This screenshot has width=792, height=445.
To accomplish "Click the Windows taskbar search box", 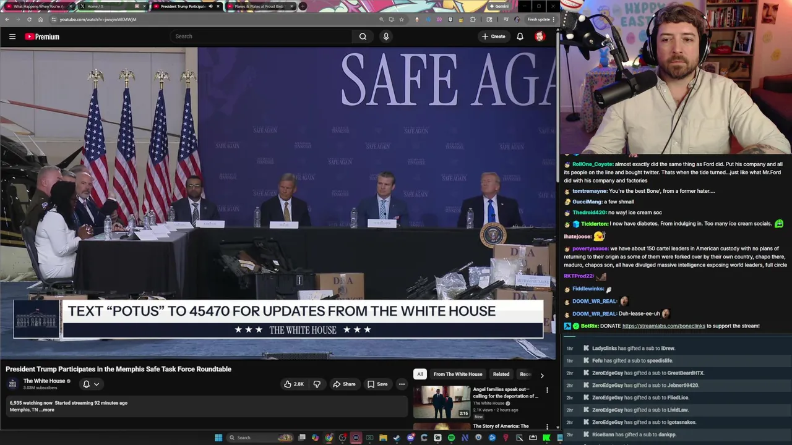I will [259, 438].
